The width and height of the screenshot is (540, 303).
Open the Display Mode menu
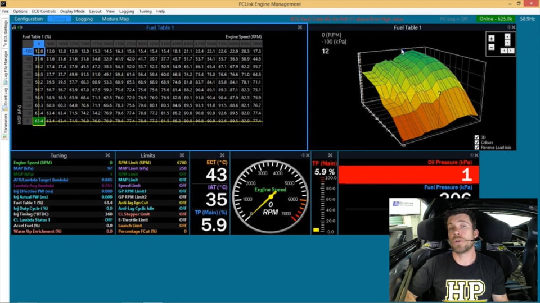pos(73,11)
